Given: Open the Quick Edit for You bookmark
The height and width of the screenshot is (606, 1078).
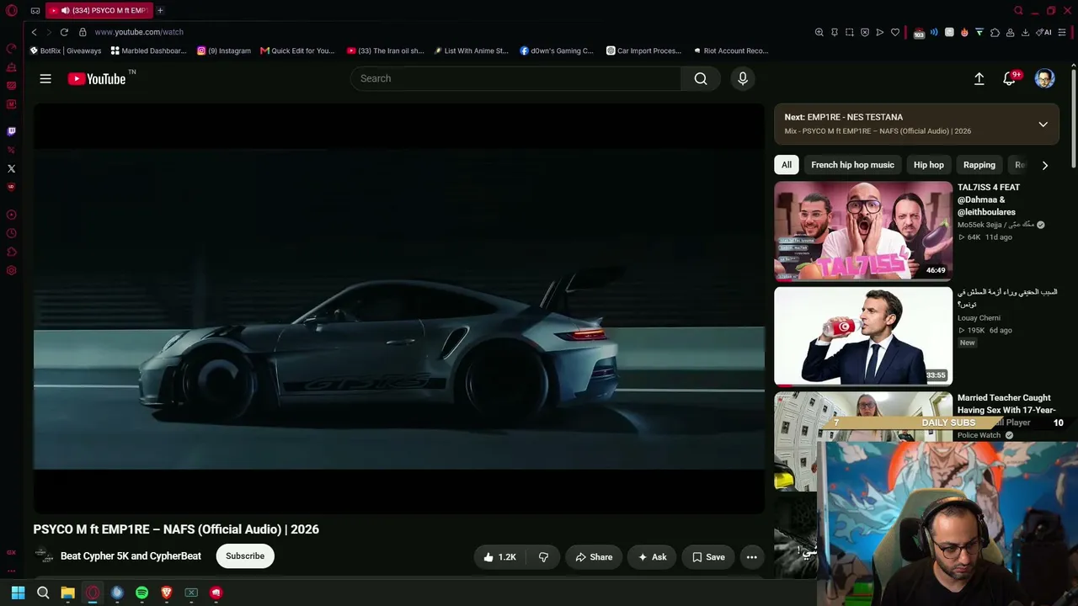Looking at the screenshot, I should pyautogui.click(x=297, y=50).
